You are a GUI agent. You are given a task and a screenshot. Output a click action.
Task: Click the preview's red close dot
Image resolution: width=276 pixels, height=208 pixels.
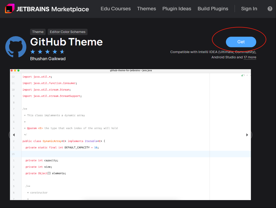click(12, 70)
